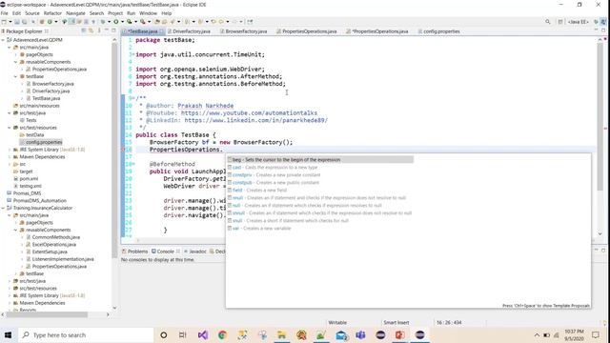Click Package Explorer horizontal scrollbar
The height and width of the screenshot is (343, 610).
pyautogui.click(x=47, y=314)
